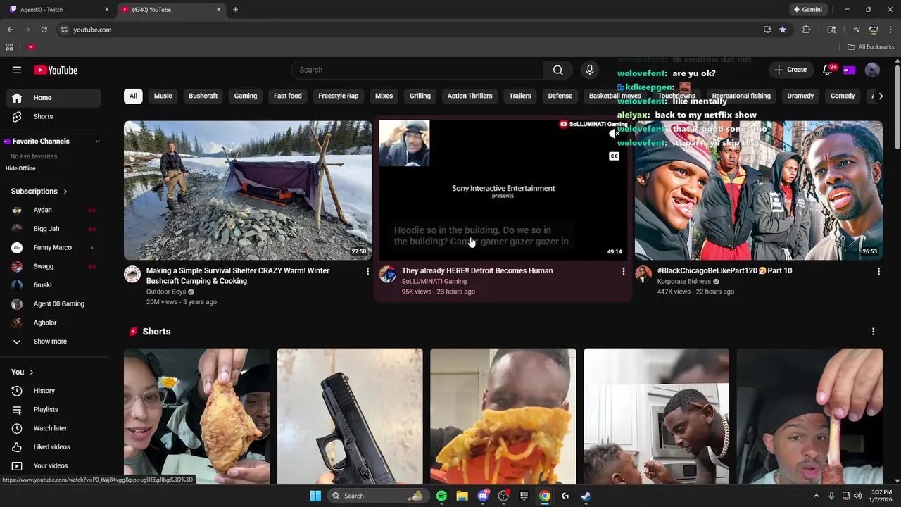The height and width of the screenshot is (507, 901).
Task: Open Chrome three-dot menu
Action: pyautogui.click(x=891, y=30)
